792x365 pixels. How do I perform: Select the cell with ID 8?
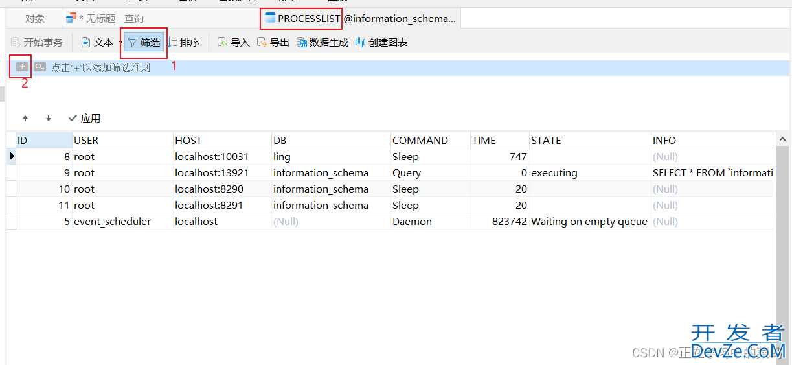click(43, 156)
